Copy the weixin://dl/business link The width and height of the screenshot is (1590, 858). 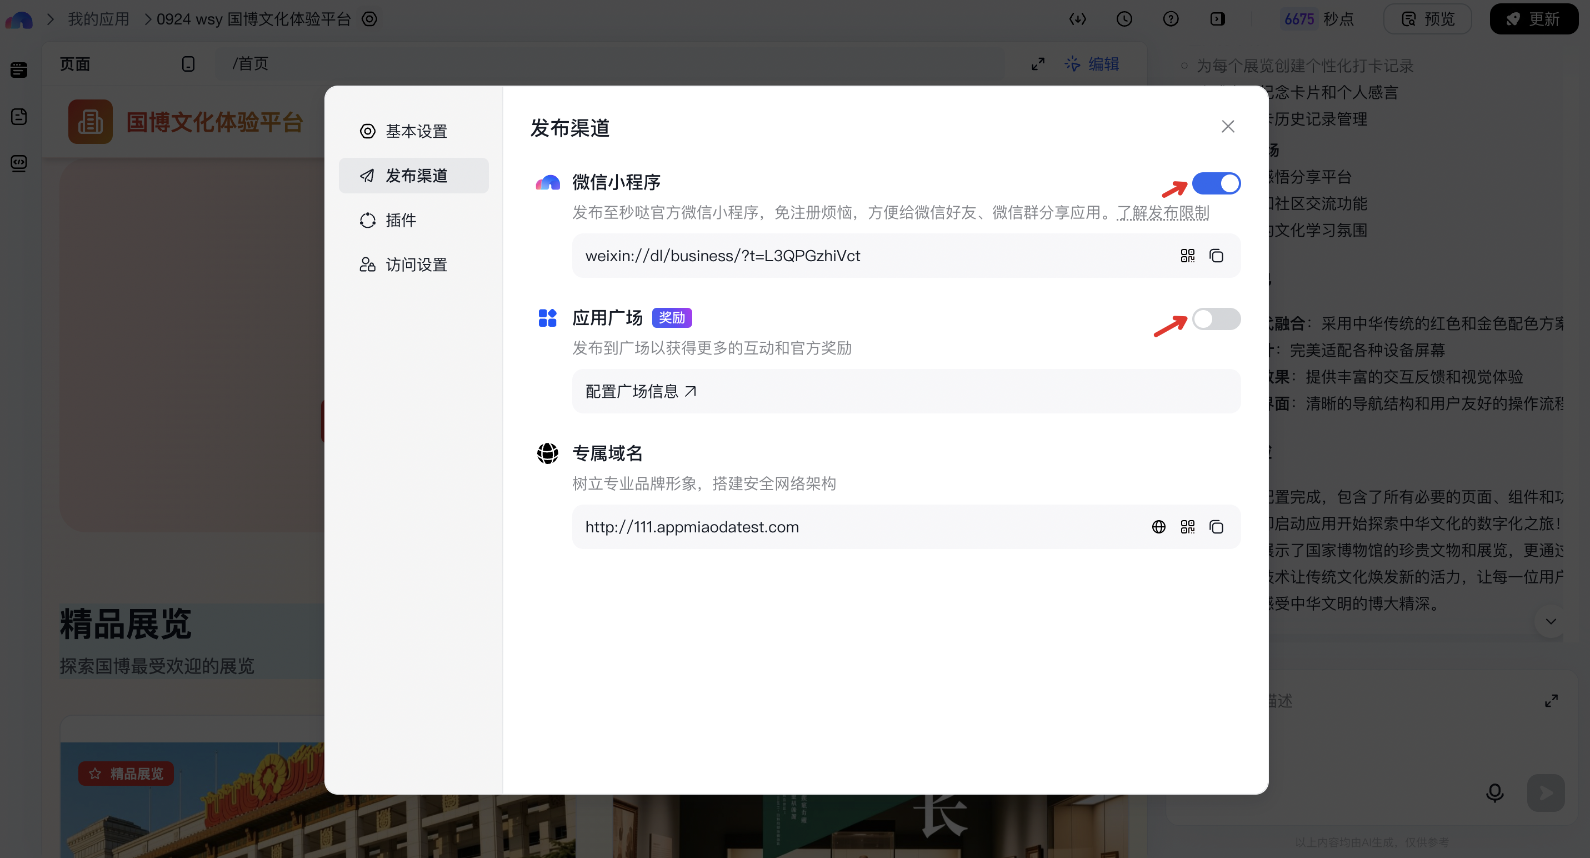click(x=1216, y=256)
